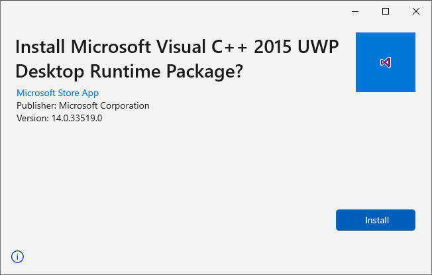Click the Publisher: Microsoft Corporation text
The image size is (432, 275).
(x=83, y=105)
